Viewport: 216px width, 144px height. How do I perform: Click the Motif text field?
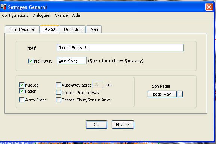[120, 48]
